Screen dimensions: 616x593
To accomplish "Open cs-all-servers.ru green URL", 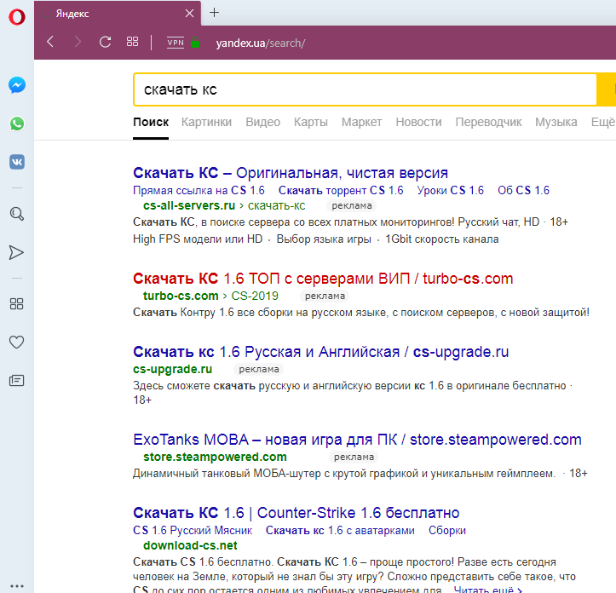I will coord(189,205).
